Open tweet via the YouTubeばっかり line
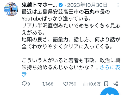This screenshot has width=125, height=95. pyautogui.click(x=56, y=19)
